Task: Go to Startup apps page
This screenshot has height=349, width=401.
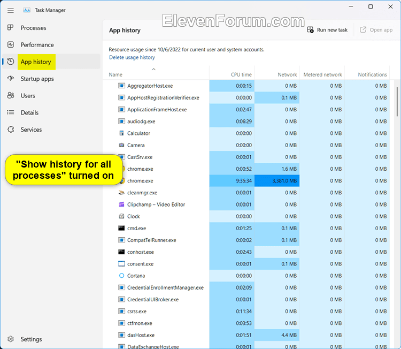Action: click(51, 79)
